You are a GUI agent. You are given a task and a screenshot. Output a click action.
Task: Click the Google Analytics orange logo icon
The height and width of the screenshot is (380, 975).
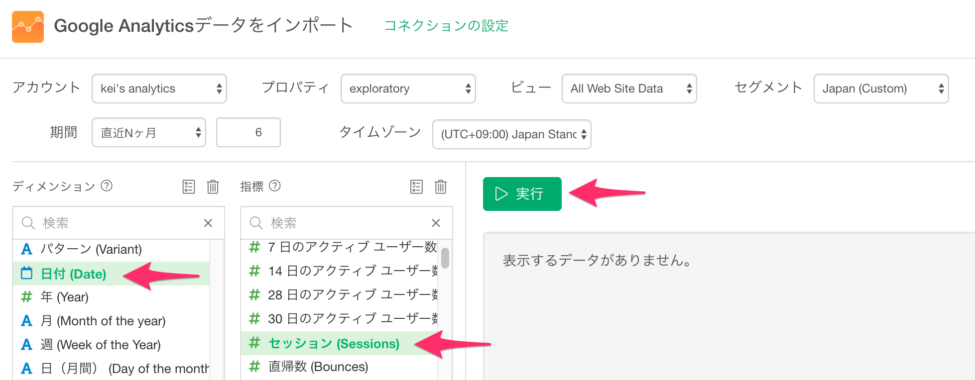[28, 27]
